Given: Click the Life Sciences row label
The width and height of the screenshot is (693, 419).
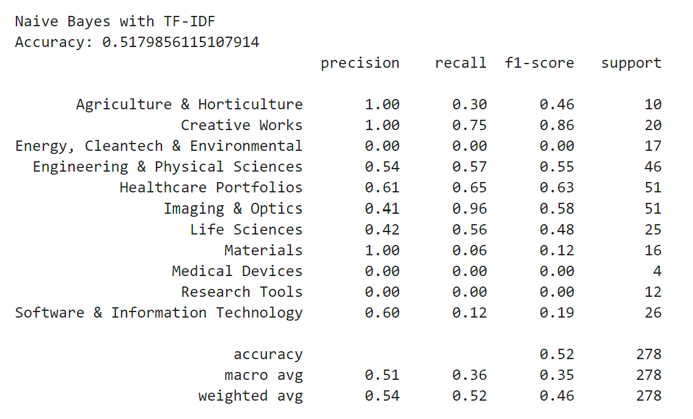Looking at the screenshot, I should pyautogui.click(x=246, y=230).
